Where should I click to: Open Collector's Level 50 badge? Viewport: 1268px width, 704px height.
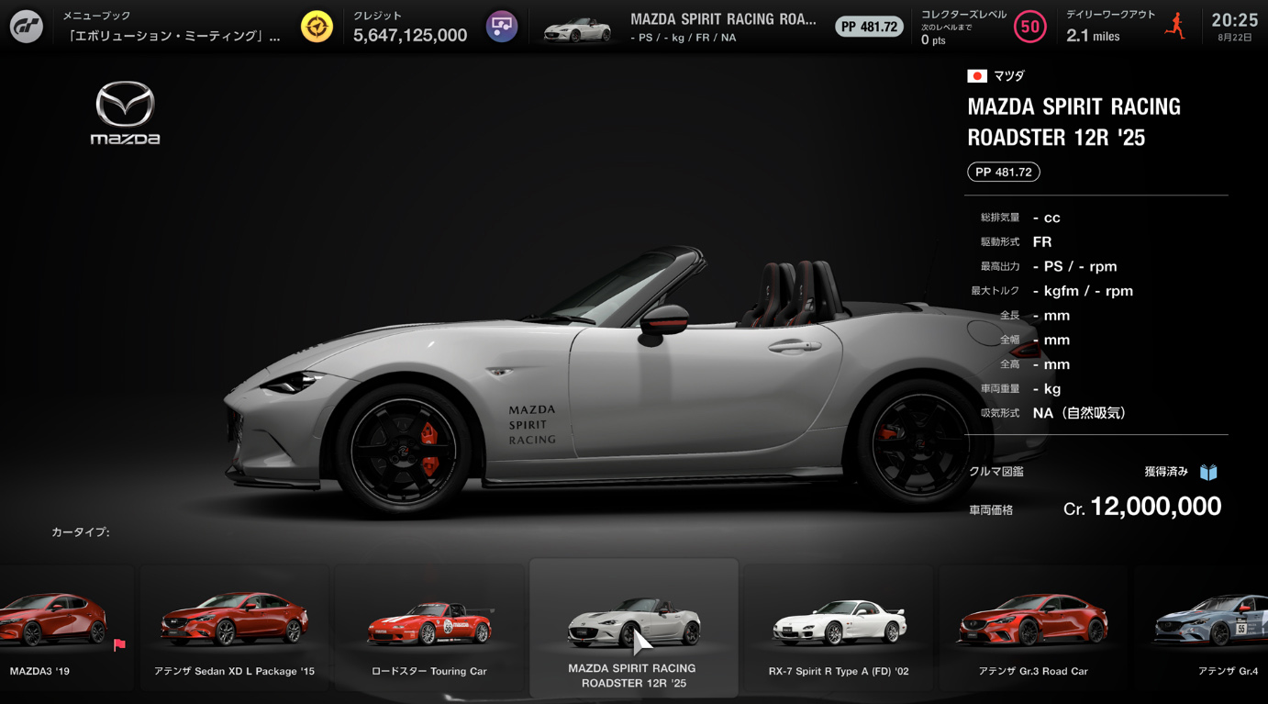1030,27
